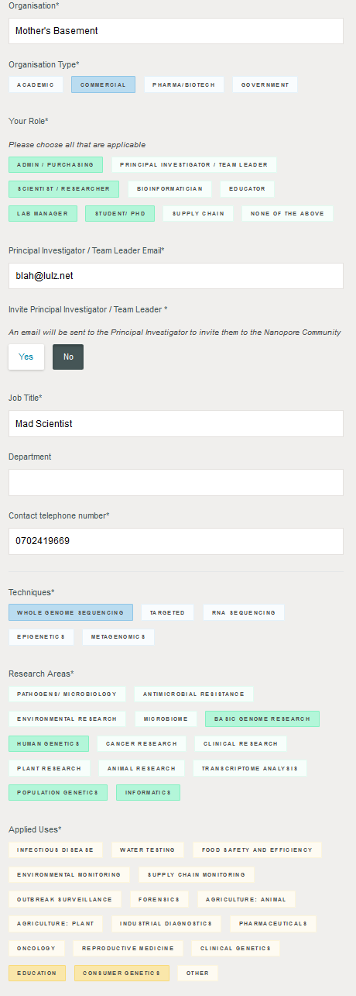Select the Other applied use tag
The image size is (356, 996).
[198, 973]
